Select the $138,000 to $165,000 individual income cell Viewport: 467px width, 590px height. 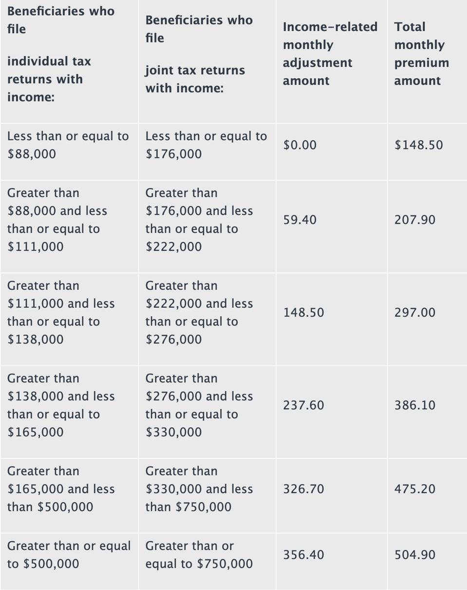coord(61,405)
